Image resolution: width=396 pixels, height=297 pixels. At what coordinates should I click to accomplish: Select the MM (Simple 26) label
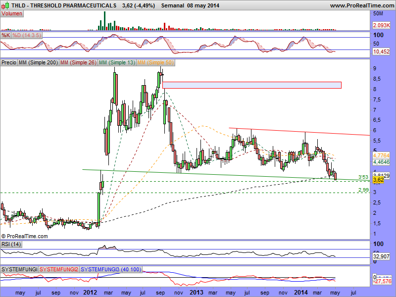point(78,62)
